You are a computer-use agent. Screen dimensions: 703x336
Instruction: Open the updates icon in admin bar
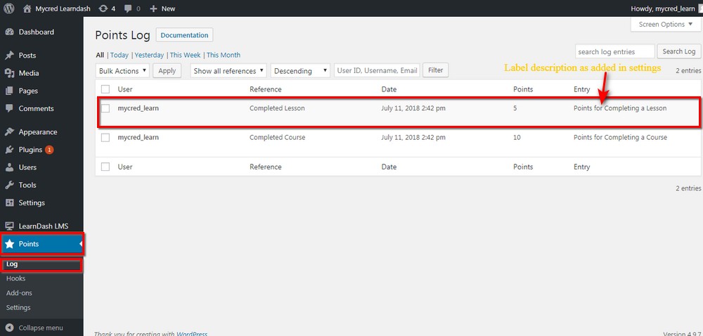tap(103, 8)
